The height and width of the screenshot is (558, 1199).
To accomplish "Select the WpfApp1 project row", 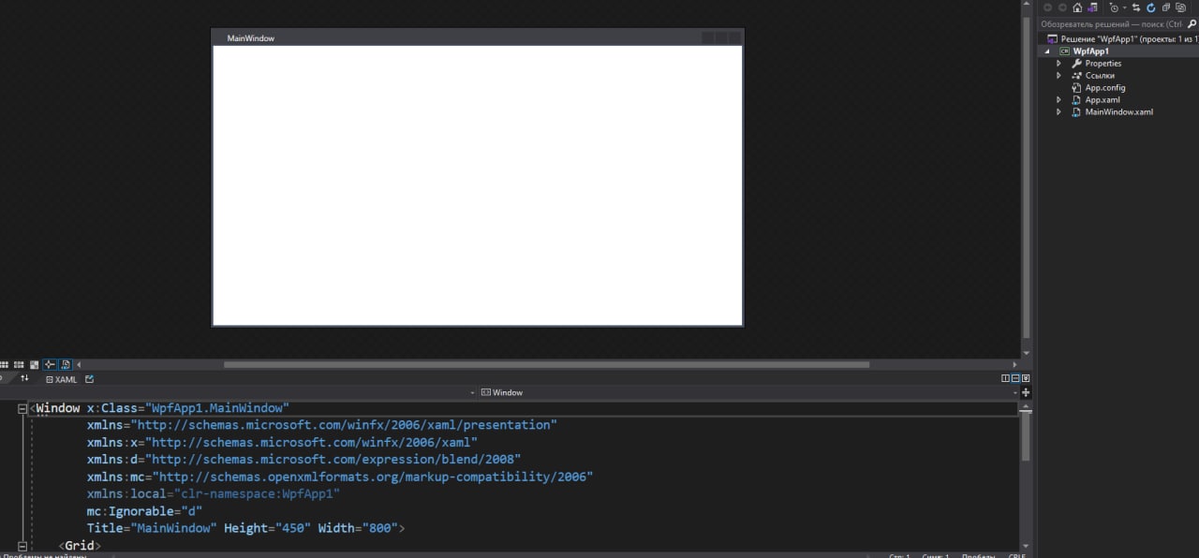I will coord(1118,51).
